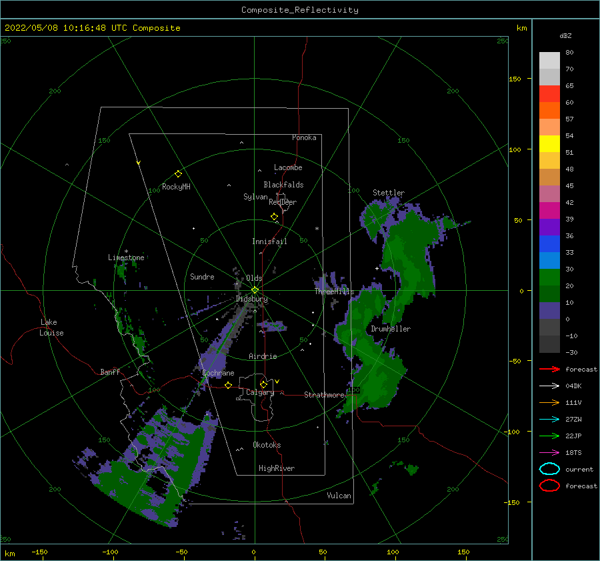Click the dBZ legend heading
This screenshot has width=600, height=561.
(x=565, y=35)
